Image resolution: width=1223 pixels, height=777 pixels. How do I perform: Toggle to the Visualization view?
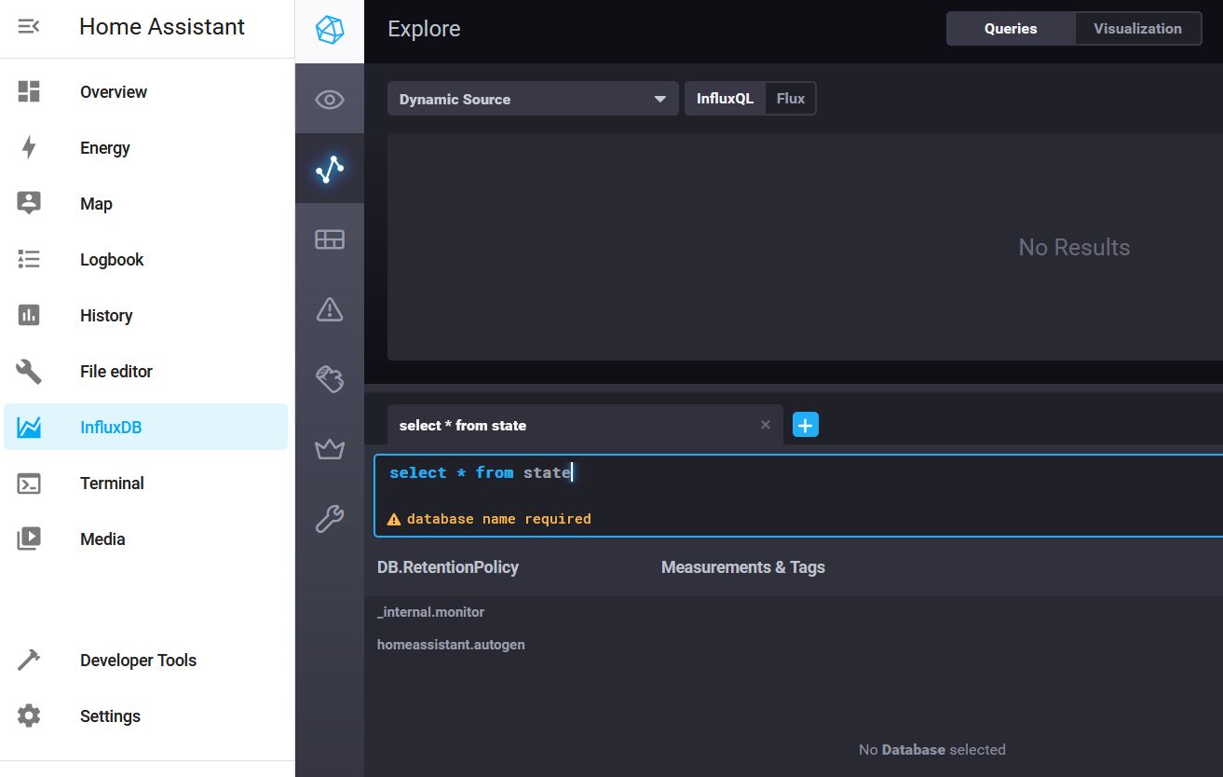[1136, 28]
